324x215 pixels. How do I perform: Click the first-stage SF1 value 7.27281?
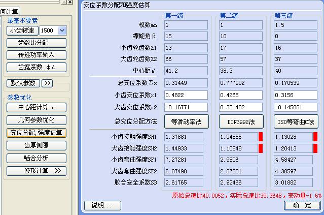tap(184, 160)
